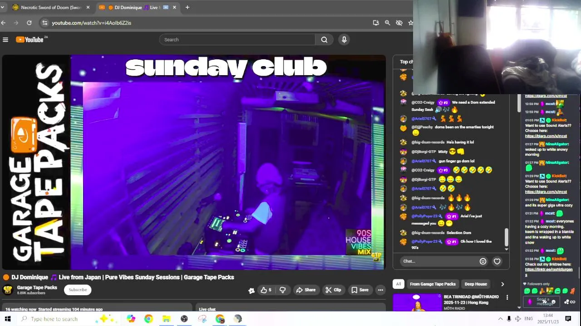Open the OBS Studio taskbar icon
This screenshot has height=326, width=581.
(184, 319)
